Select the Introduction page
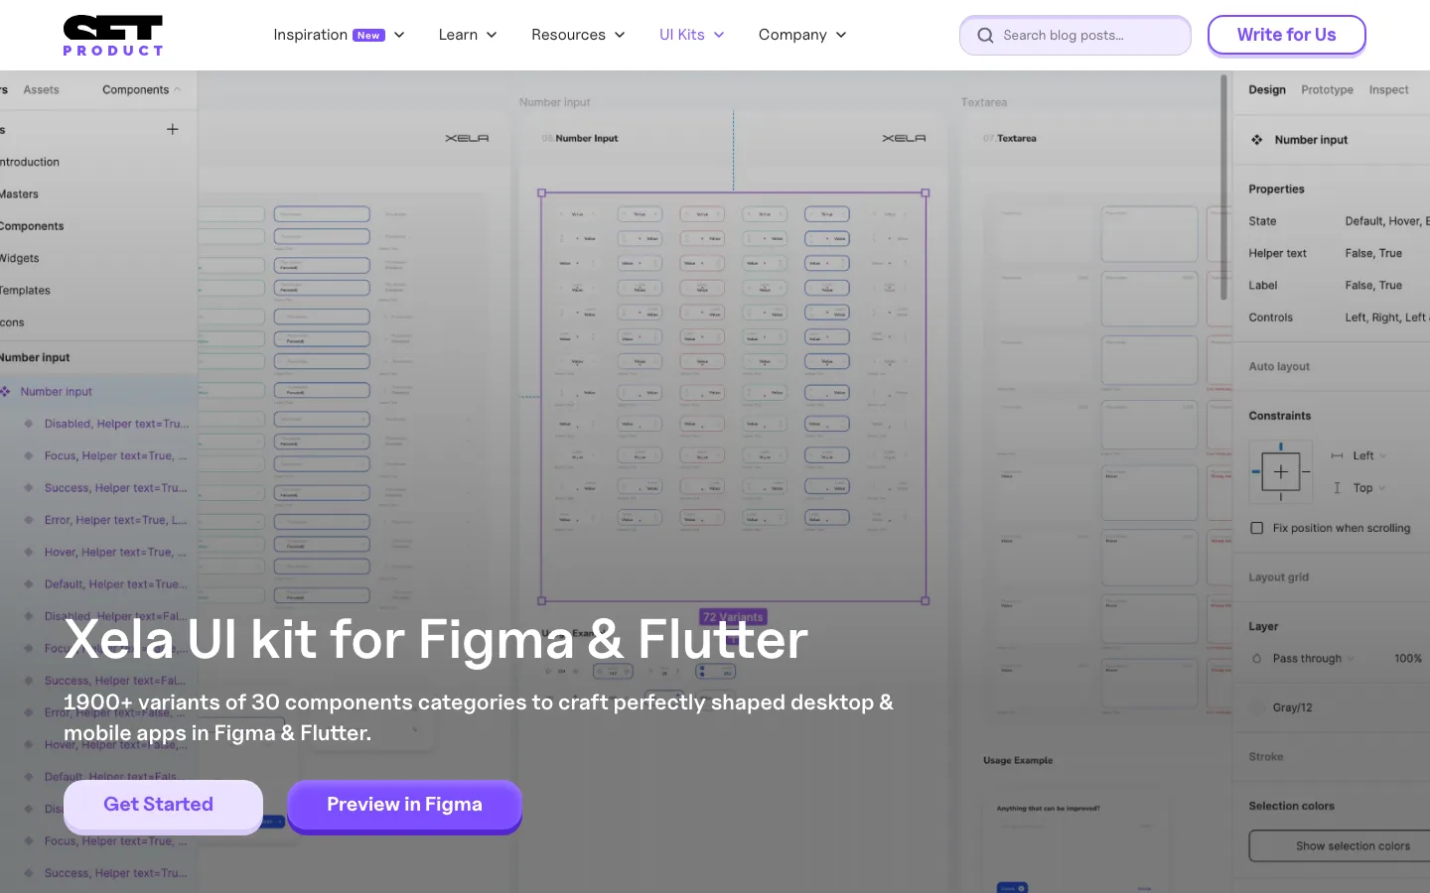1430x893 pixels. [30, 163]
